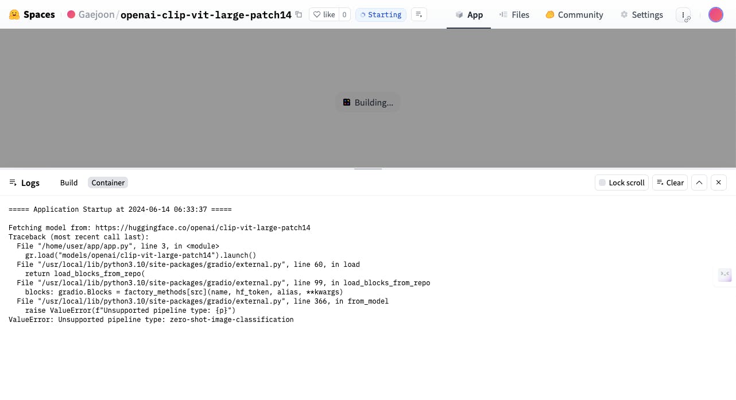Click the logs panel resize handle
Screen dimensions: 736x400
pyautogui.click(x=368, y=169)
